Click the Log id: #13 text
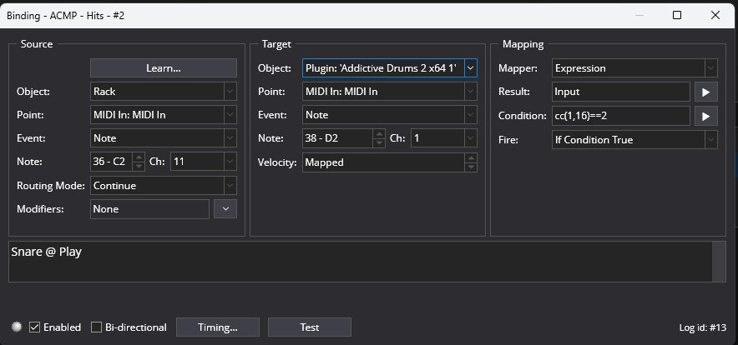Viewport: 738px width, 345px height. (x=703, y=327)
